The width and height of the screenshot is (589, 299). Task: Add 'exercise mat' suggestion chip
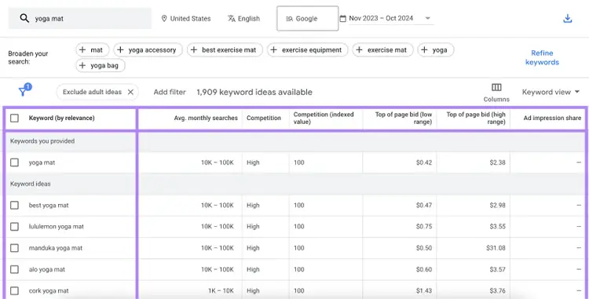click(x=382, y=50)
